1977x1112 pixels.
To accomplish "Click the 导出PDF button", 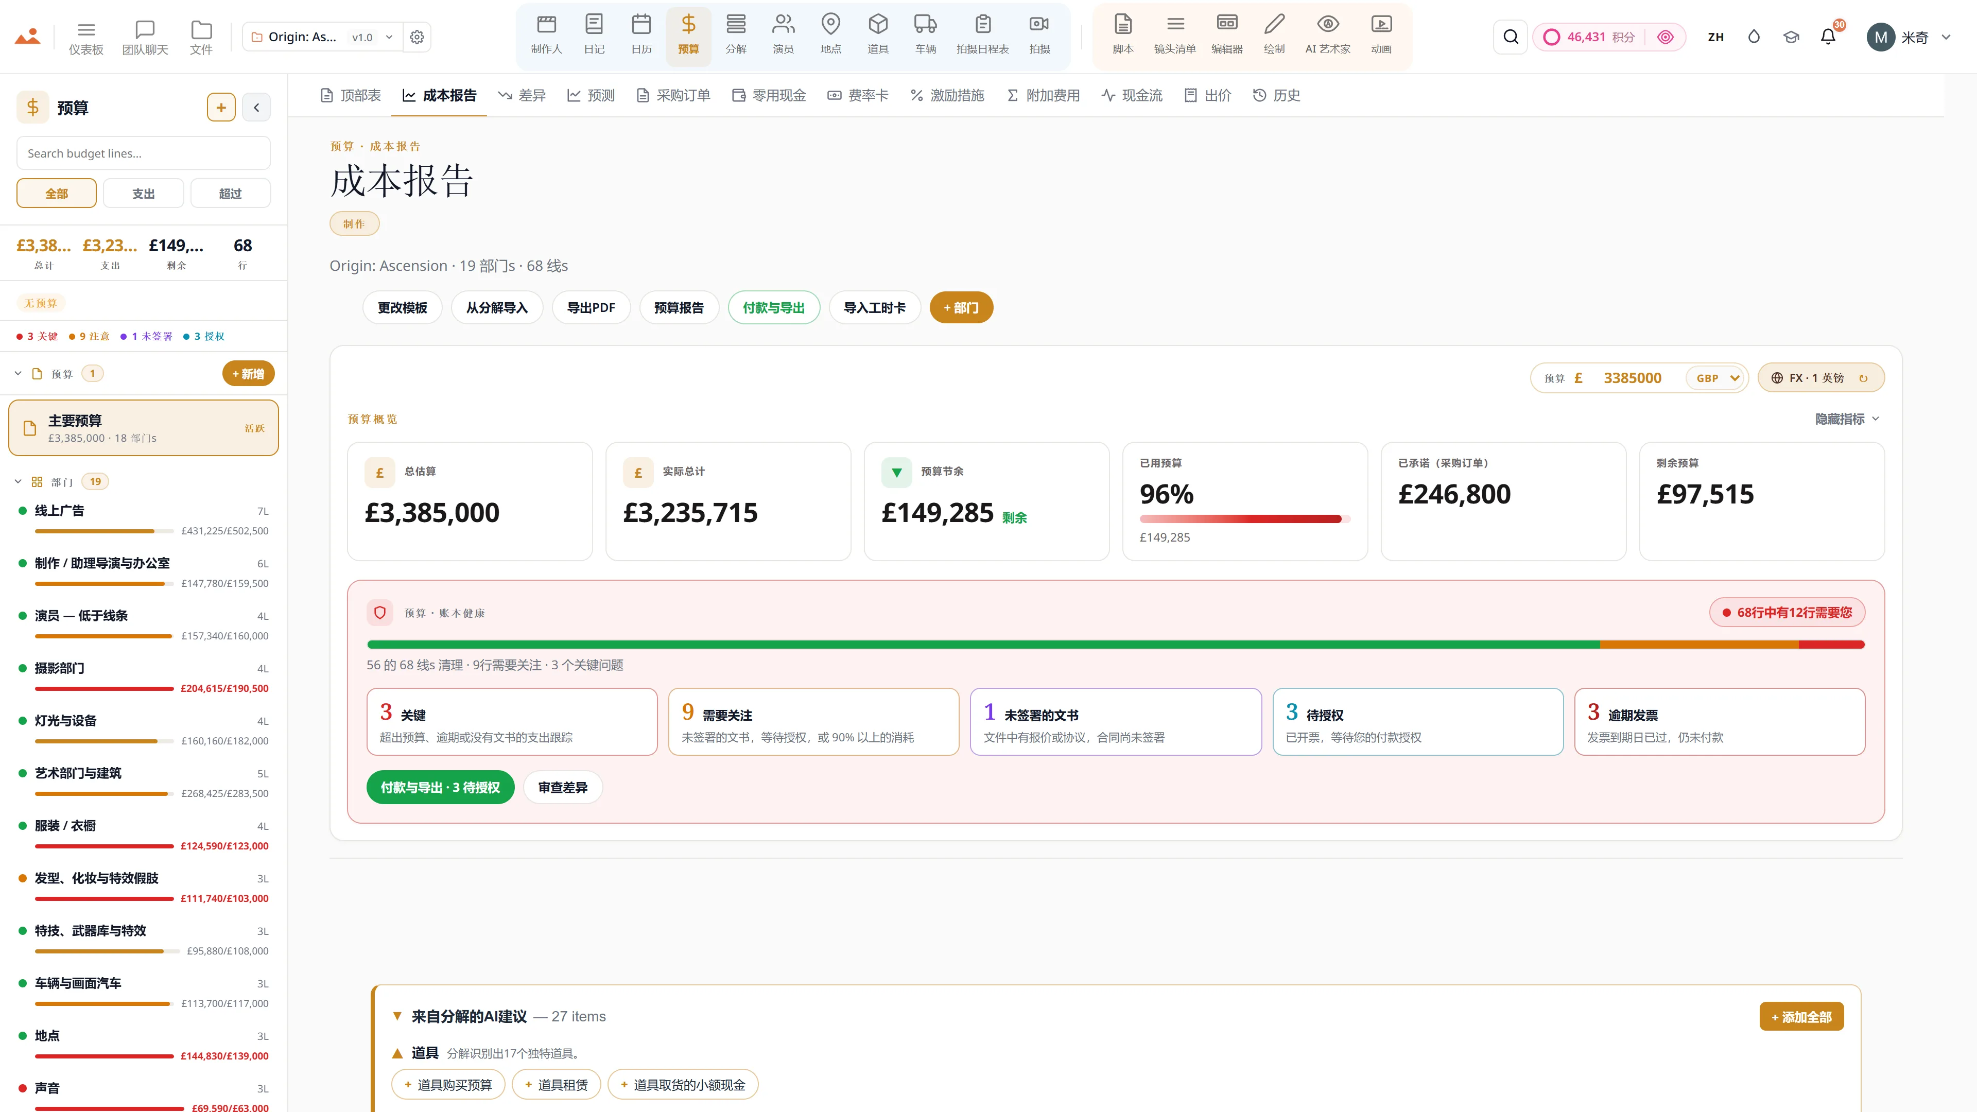I will (x=591, y=308).
